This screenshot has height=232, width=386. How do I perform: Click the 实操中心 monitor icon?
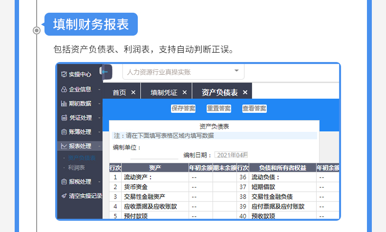(64, 74)
